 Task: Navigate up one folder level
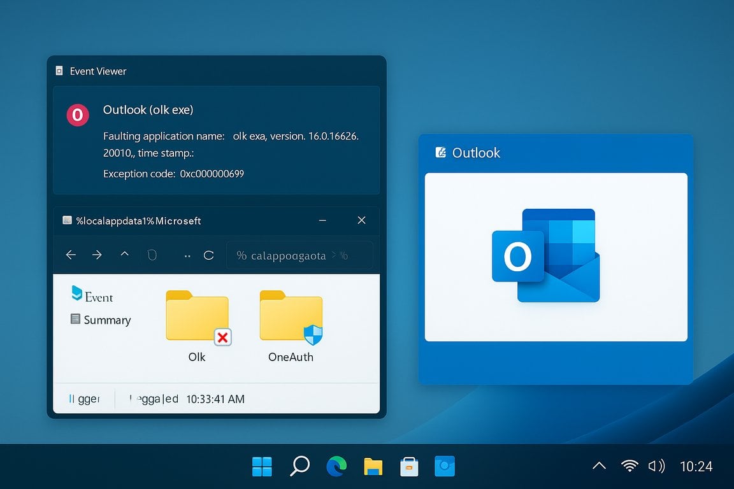pyautogui.click(x=124, y=253)
